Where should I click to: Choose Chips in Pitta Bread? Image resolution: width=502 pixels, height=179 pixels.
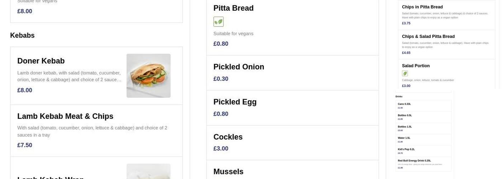point(422,7)
